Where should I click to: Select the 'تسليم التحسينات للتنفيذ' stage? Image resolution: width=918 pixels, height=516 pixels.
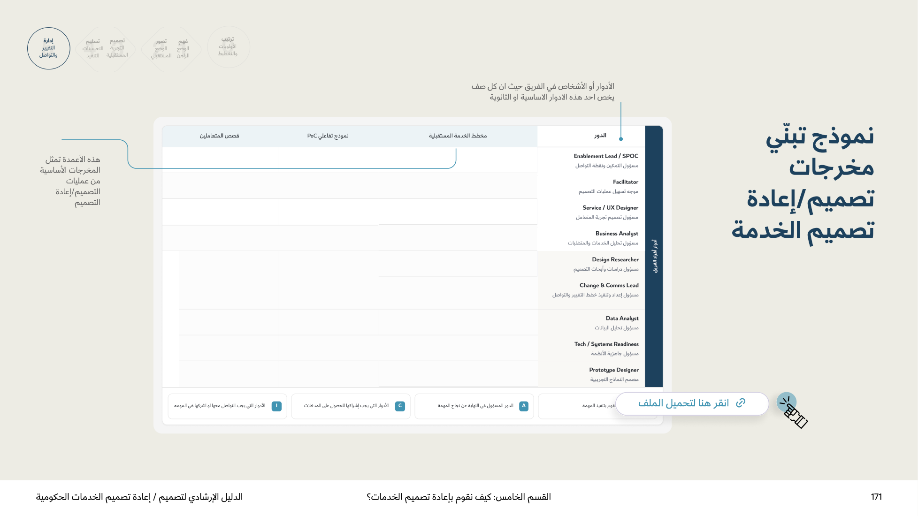(93, 48)
